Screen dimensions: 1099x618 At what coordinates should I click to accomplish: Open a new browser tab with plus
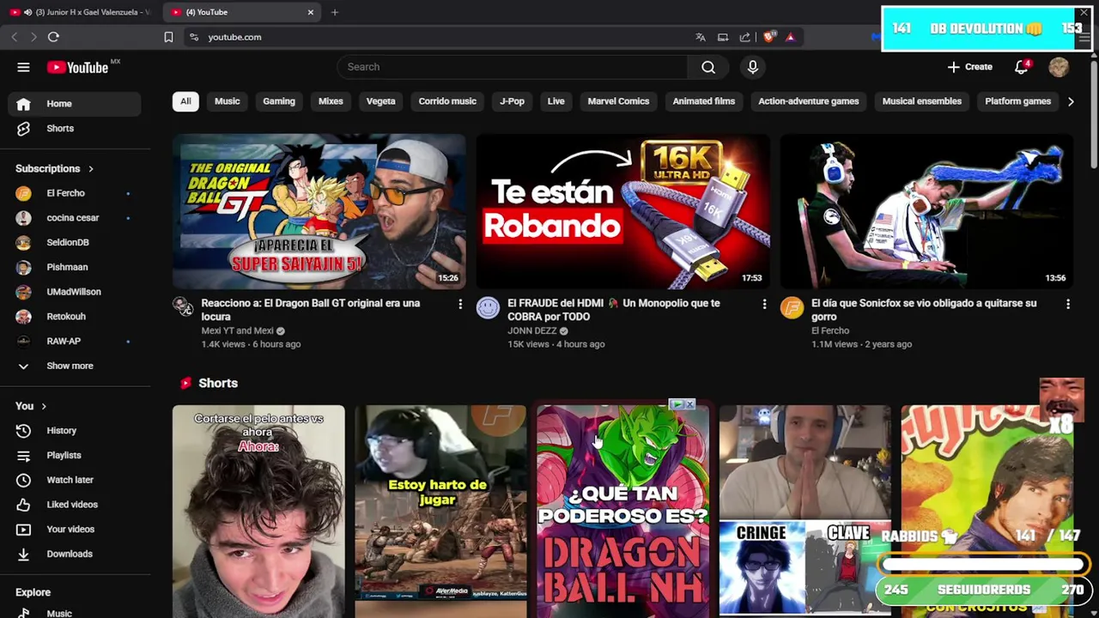[x=335, y=12]
